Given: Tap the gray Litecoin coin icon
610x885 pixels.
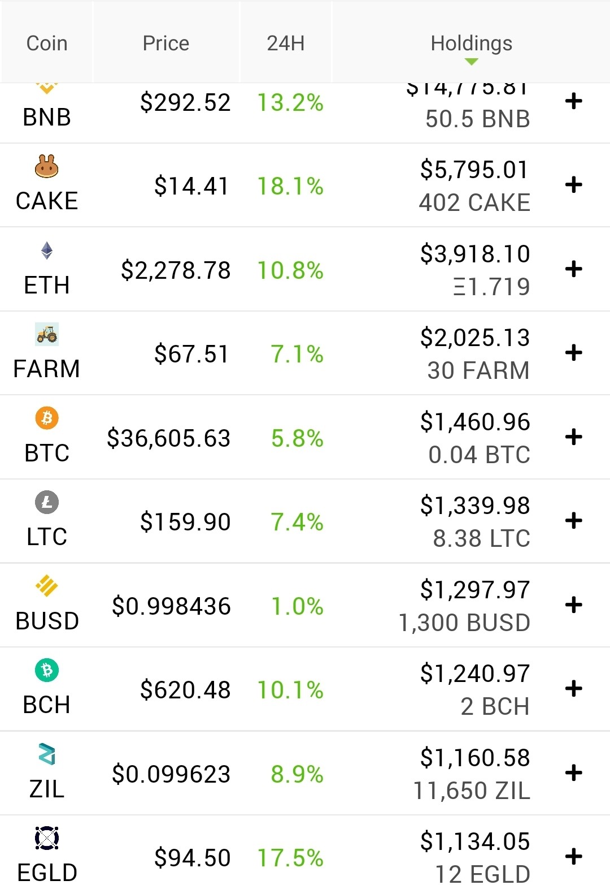Looking at the screenshot, I should point(47,502).
